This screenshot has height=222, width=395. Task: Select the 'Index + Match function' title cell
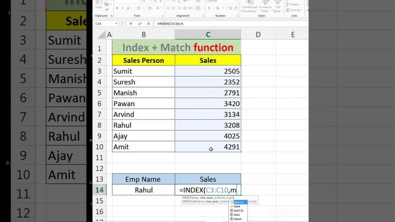click(x=177, y=47)
